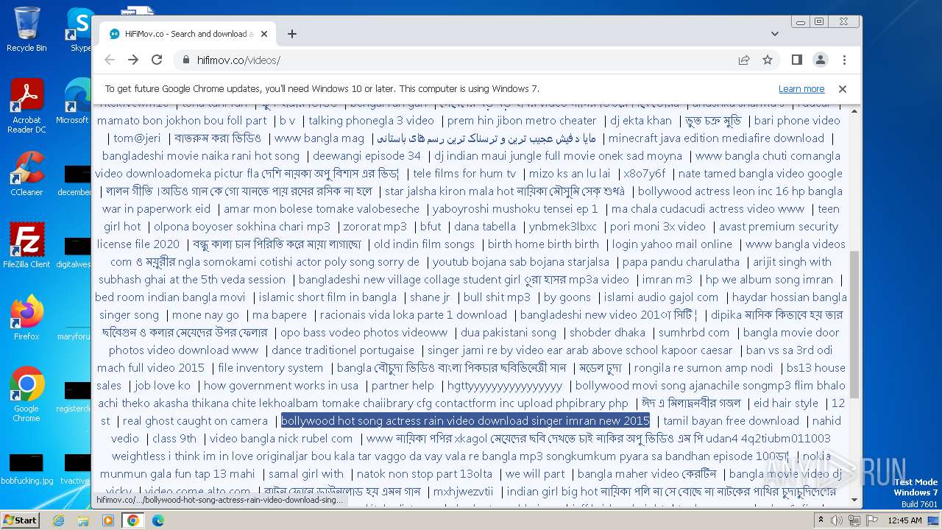This screenshot has width=942, height=530.
Task: Open the 'partner help' link
Action: pos(403,386)
